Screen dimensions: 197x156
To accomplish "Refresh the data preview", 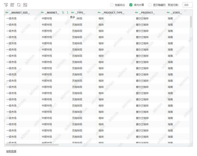I will 19,5.
